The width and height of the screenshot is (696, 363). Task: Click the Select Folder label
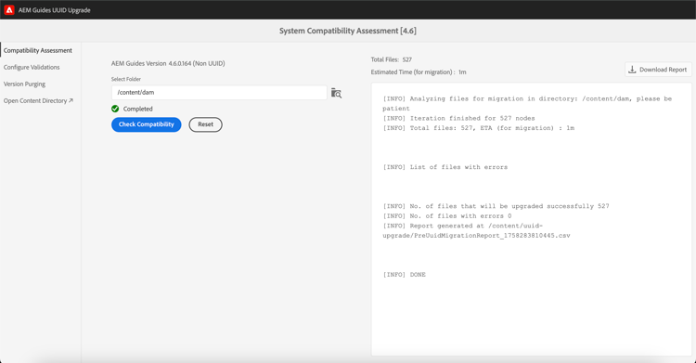click(x=126, y=79)
